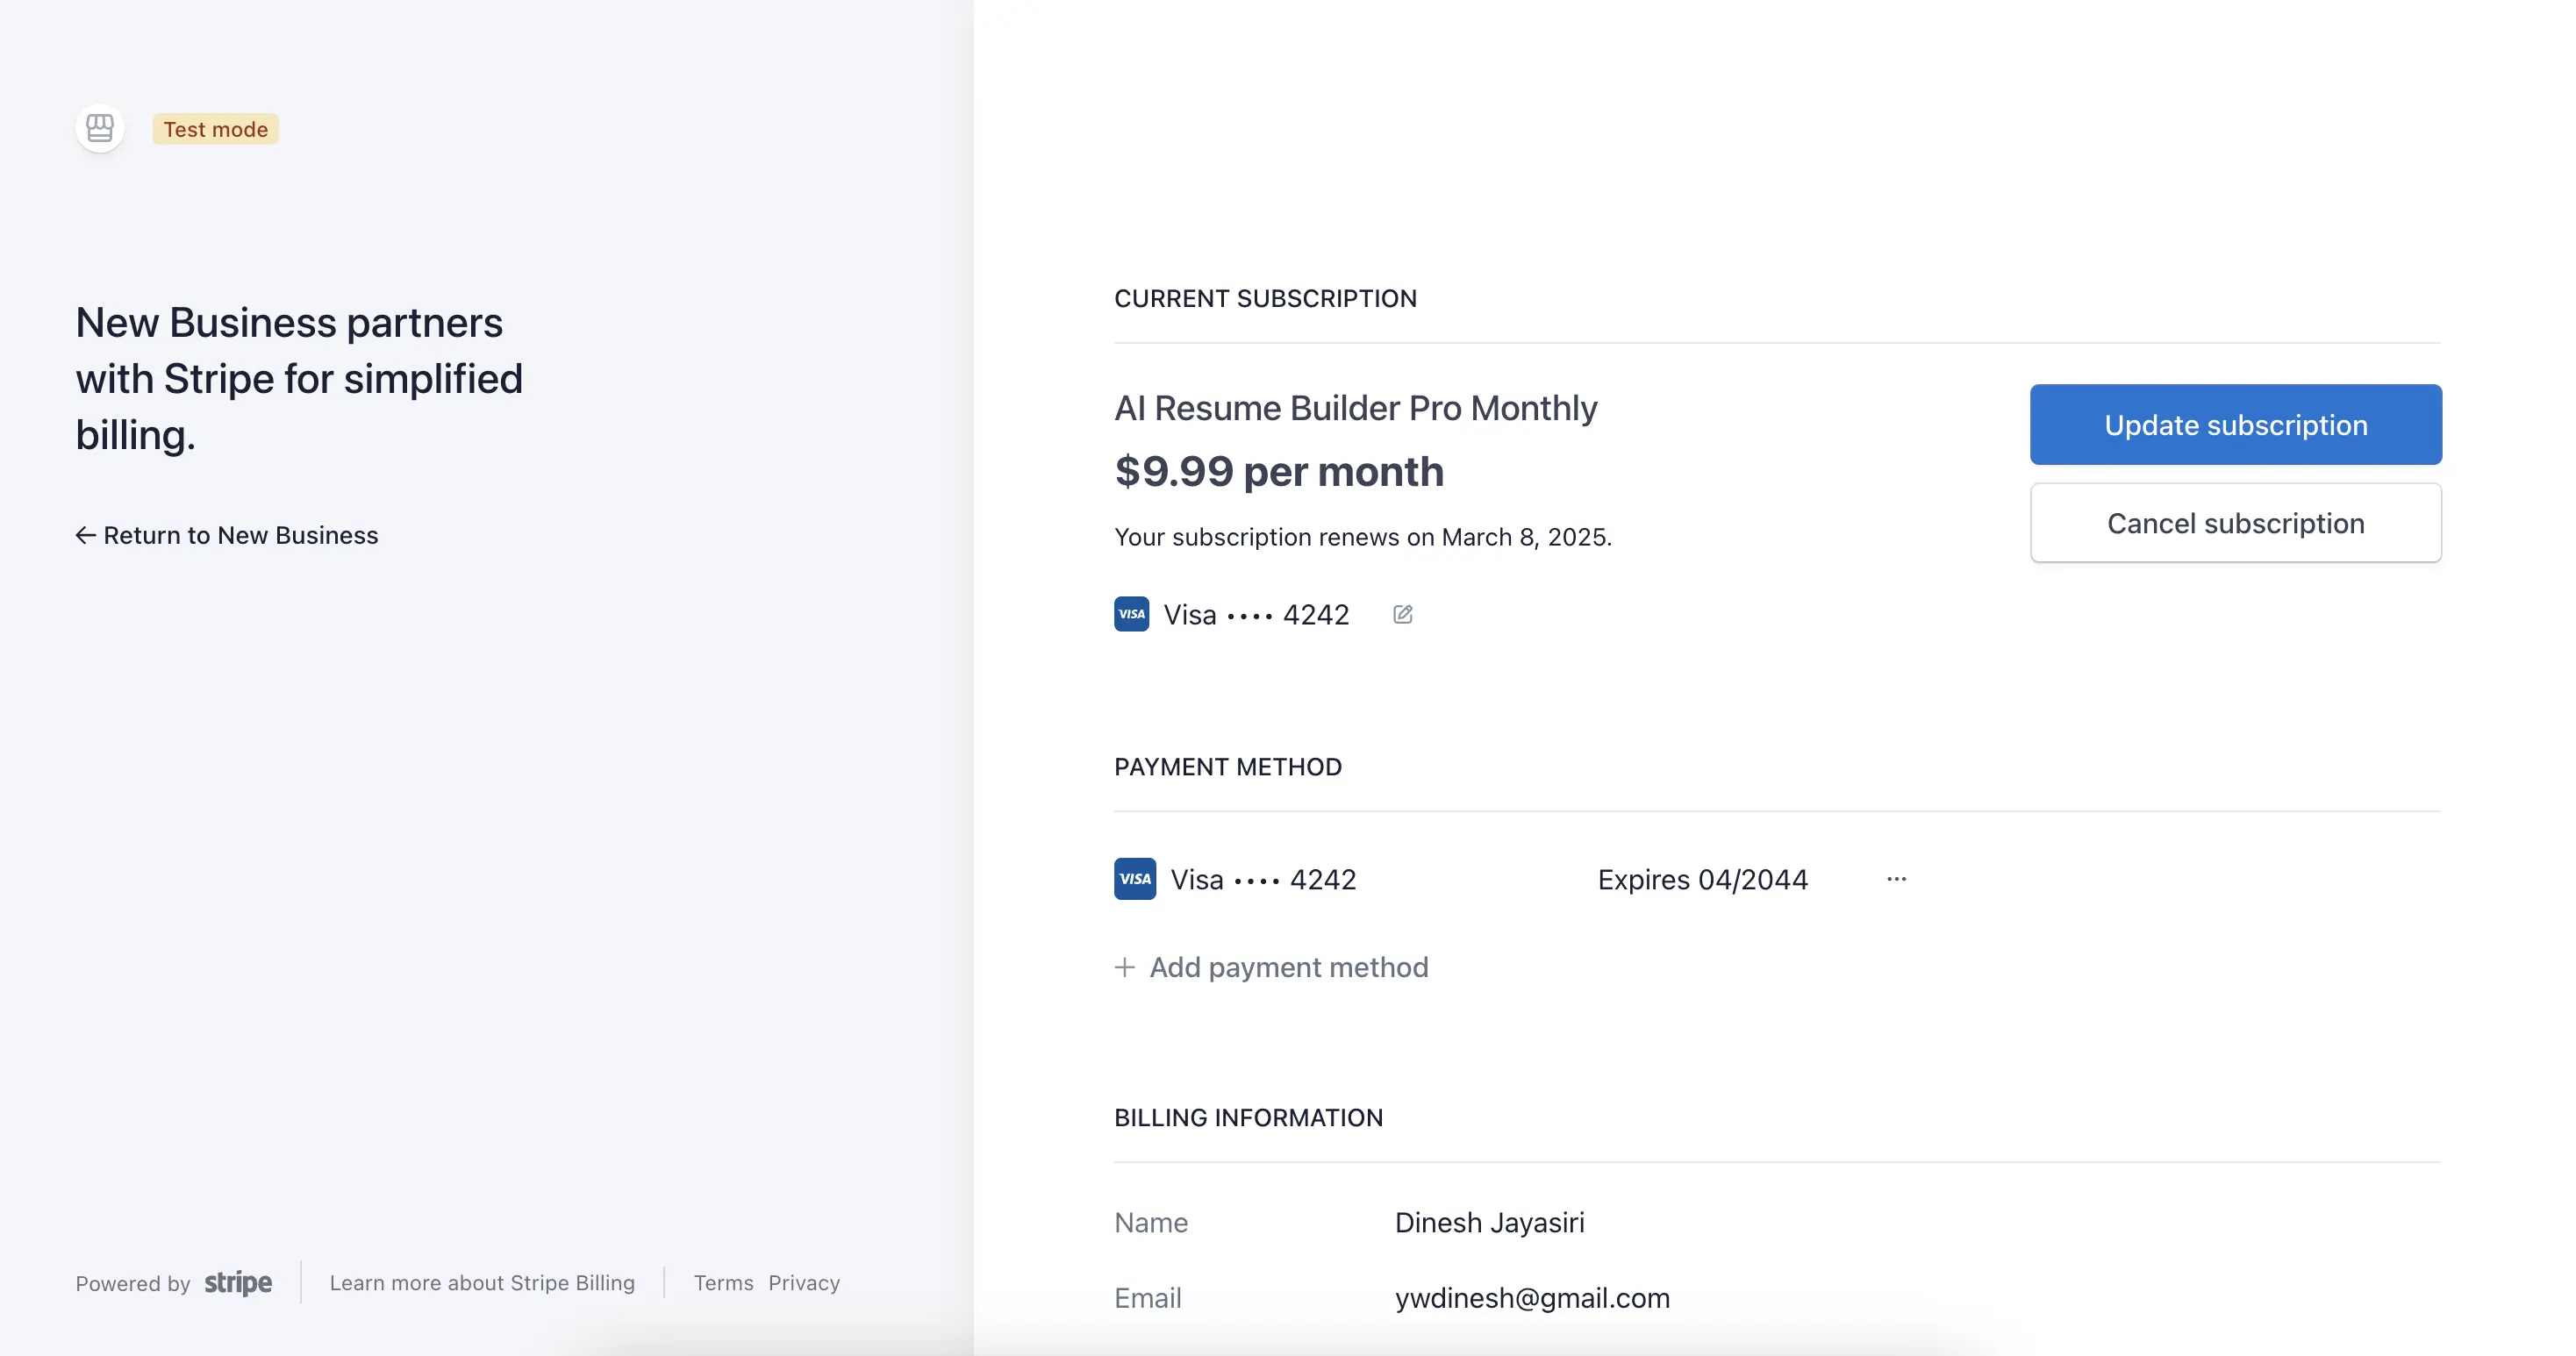Open the three-dot menu for Visa 4242
This screenshot has height=1356, width=2576.
click(1897, 879)
